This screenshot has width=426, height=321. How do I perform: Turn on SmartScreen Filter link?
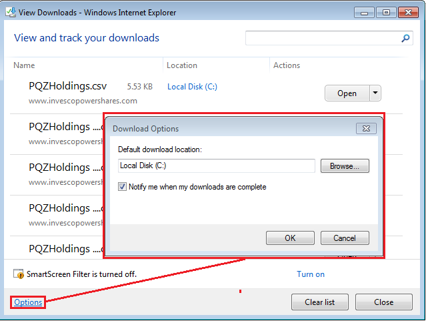point(311,274)
